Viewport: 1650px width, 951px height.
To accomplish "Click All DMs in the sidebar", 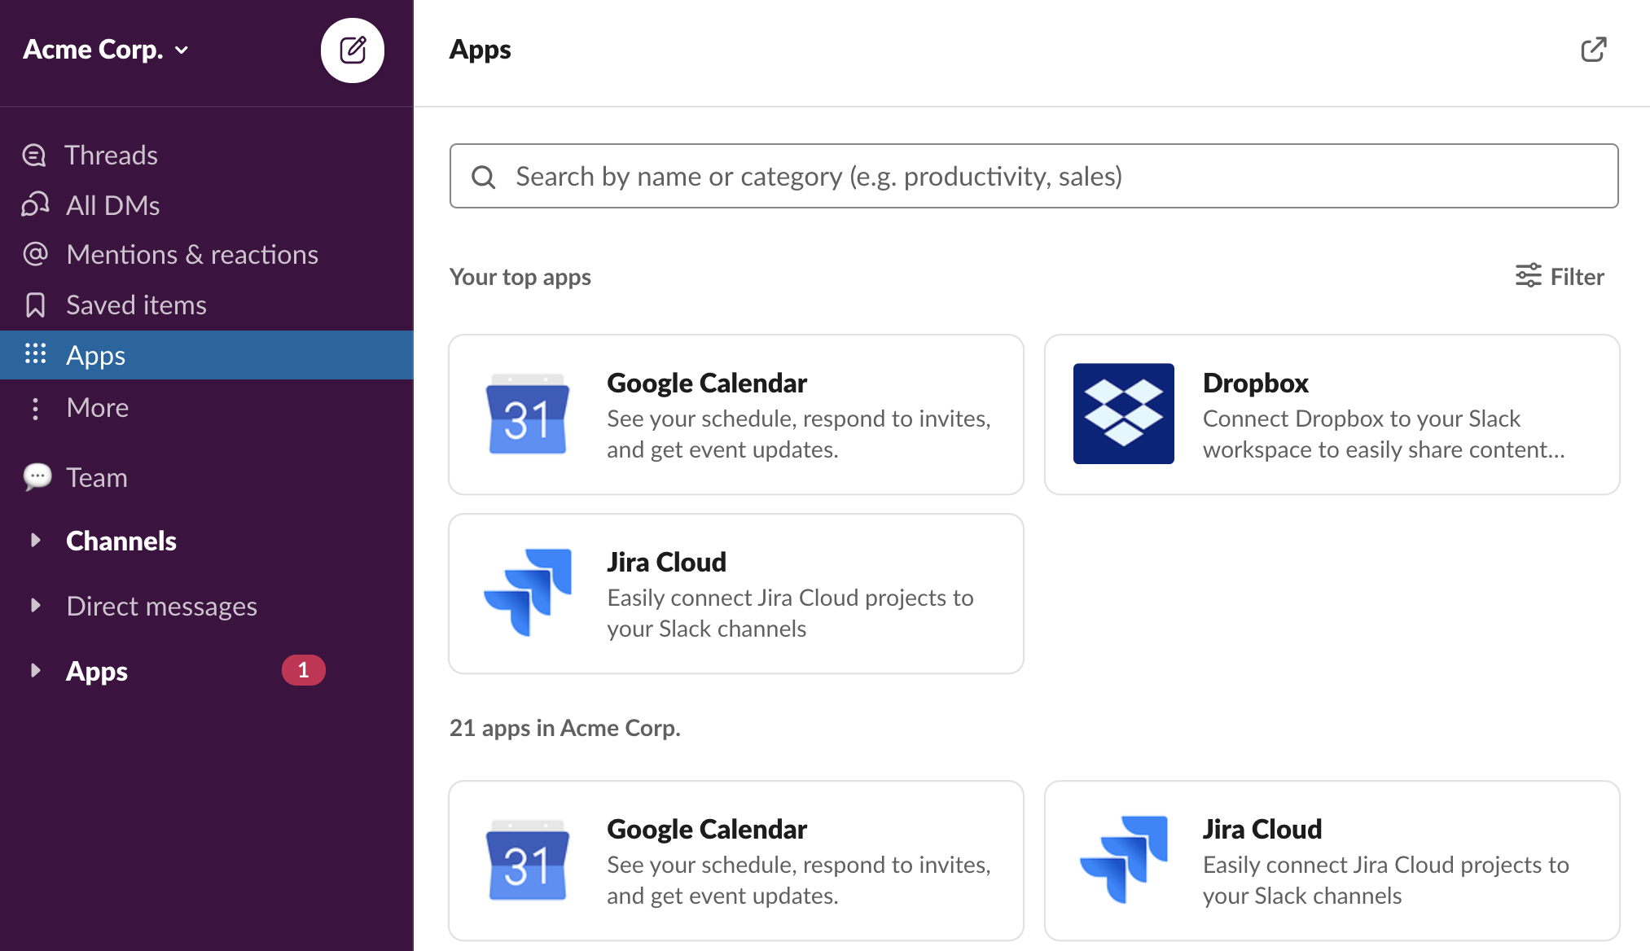I will 112,205.
